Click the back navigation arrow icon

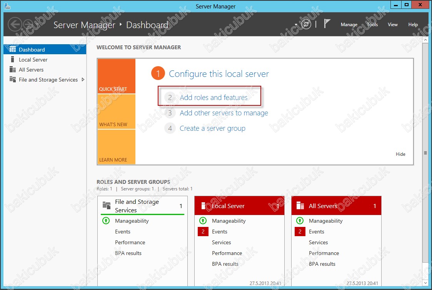point(15,24)
